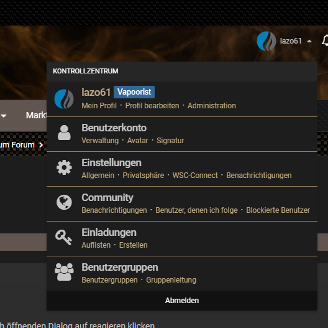Open the Blockierte Benutzer link
This screenshot has width=328, height=328.
tap(278, 210)
